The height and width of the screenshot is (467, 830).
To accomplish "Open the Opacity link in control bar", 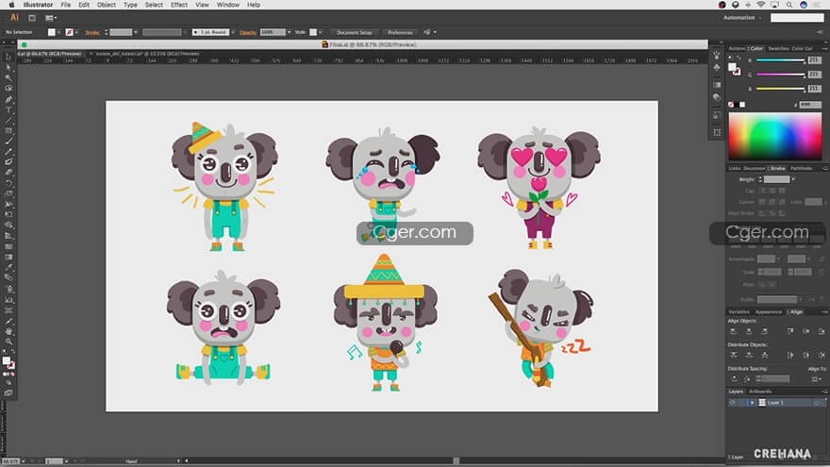I will (x=248, y=32).
